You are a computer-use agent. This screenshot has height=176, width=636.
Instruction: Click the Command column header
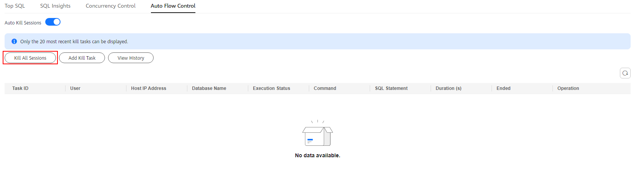point(325,88)
